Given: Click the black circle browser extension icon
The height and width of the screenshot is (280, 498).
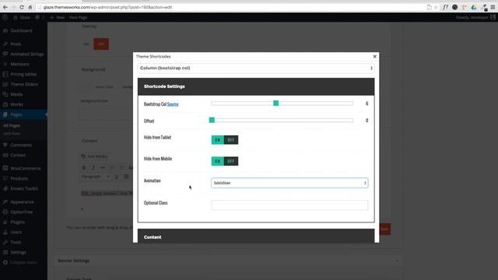Looking at the screenshot, I should 454,7.
